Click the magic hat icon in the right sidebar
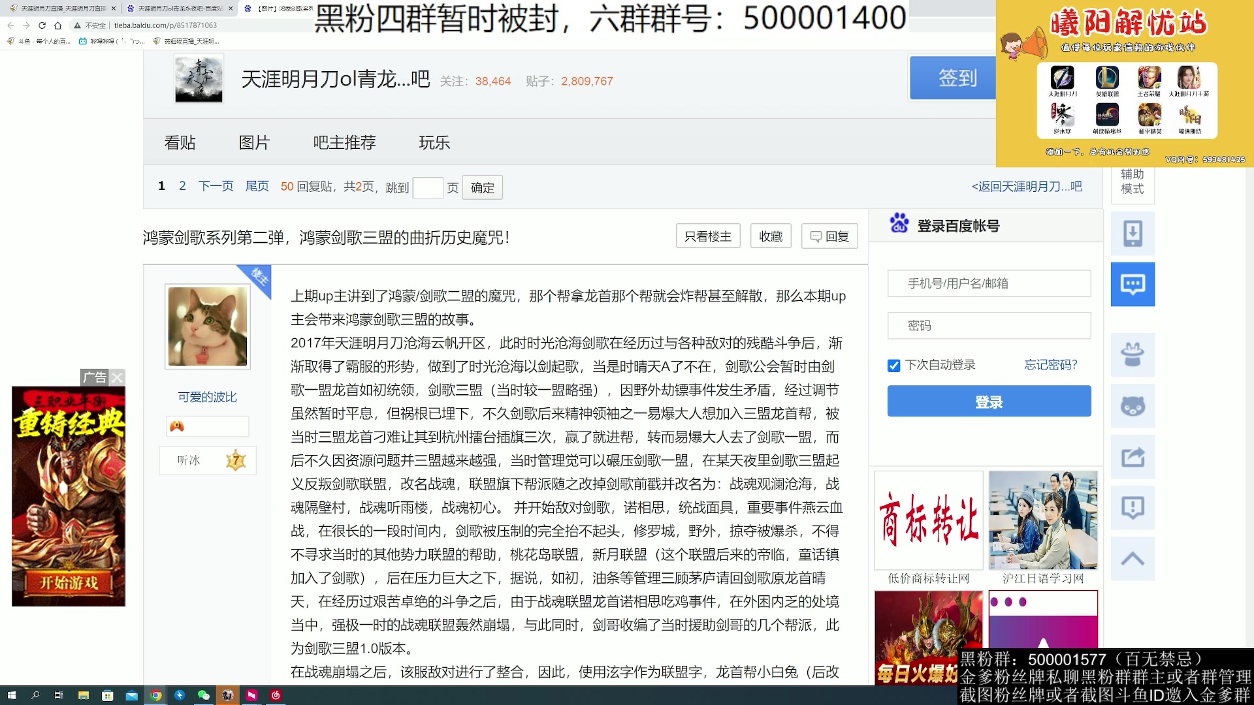 (1132, 354)
